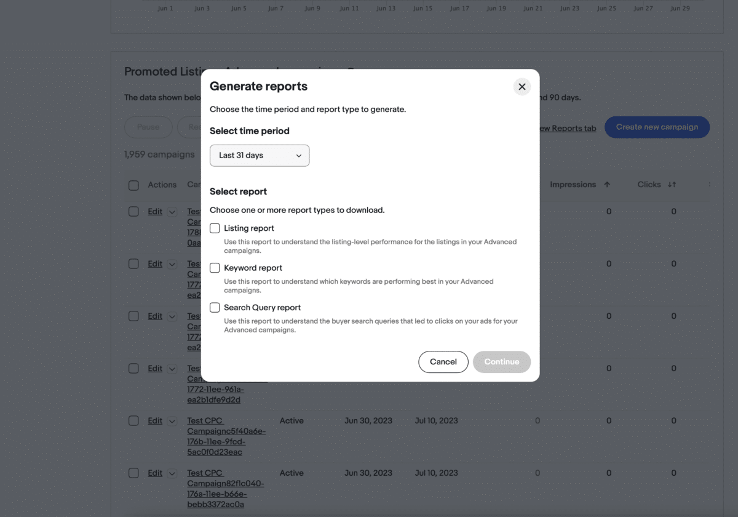This screenshot has height=517, width=738.
Task: Click the Search Query report label
Action: click(x=262, y=307)
